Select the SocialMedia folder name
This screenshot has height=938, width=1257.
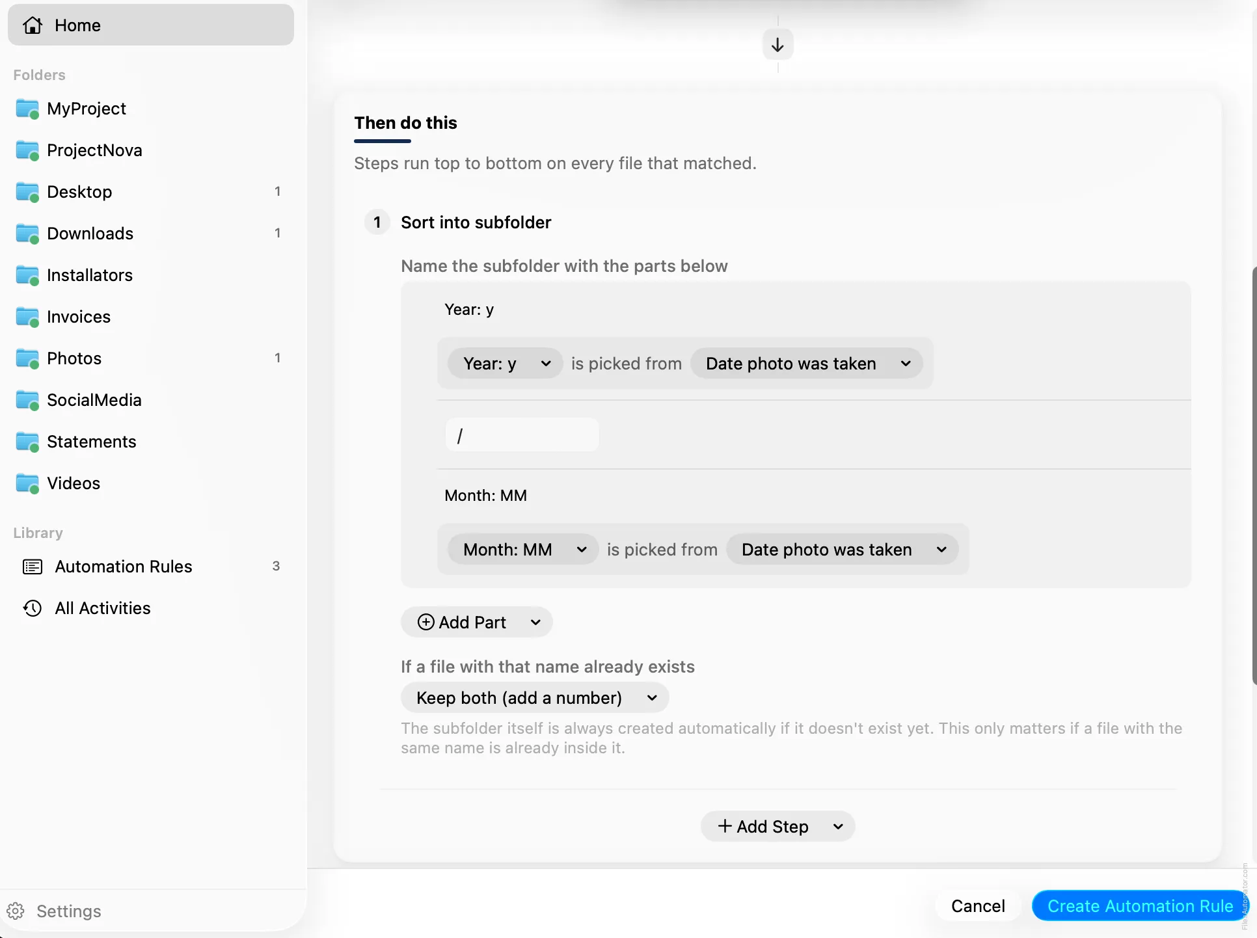click(94, 400)
